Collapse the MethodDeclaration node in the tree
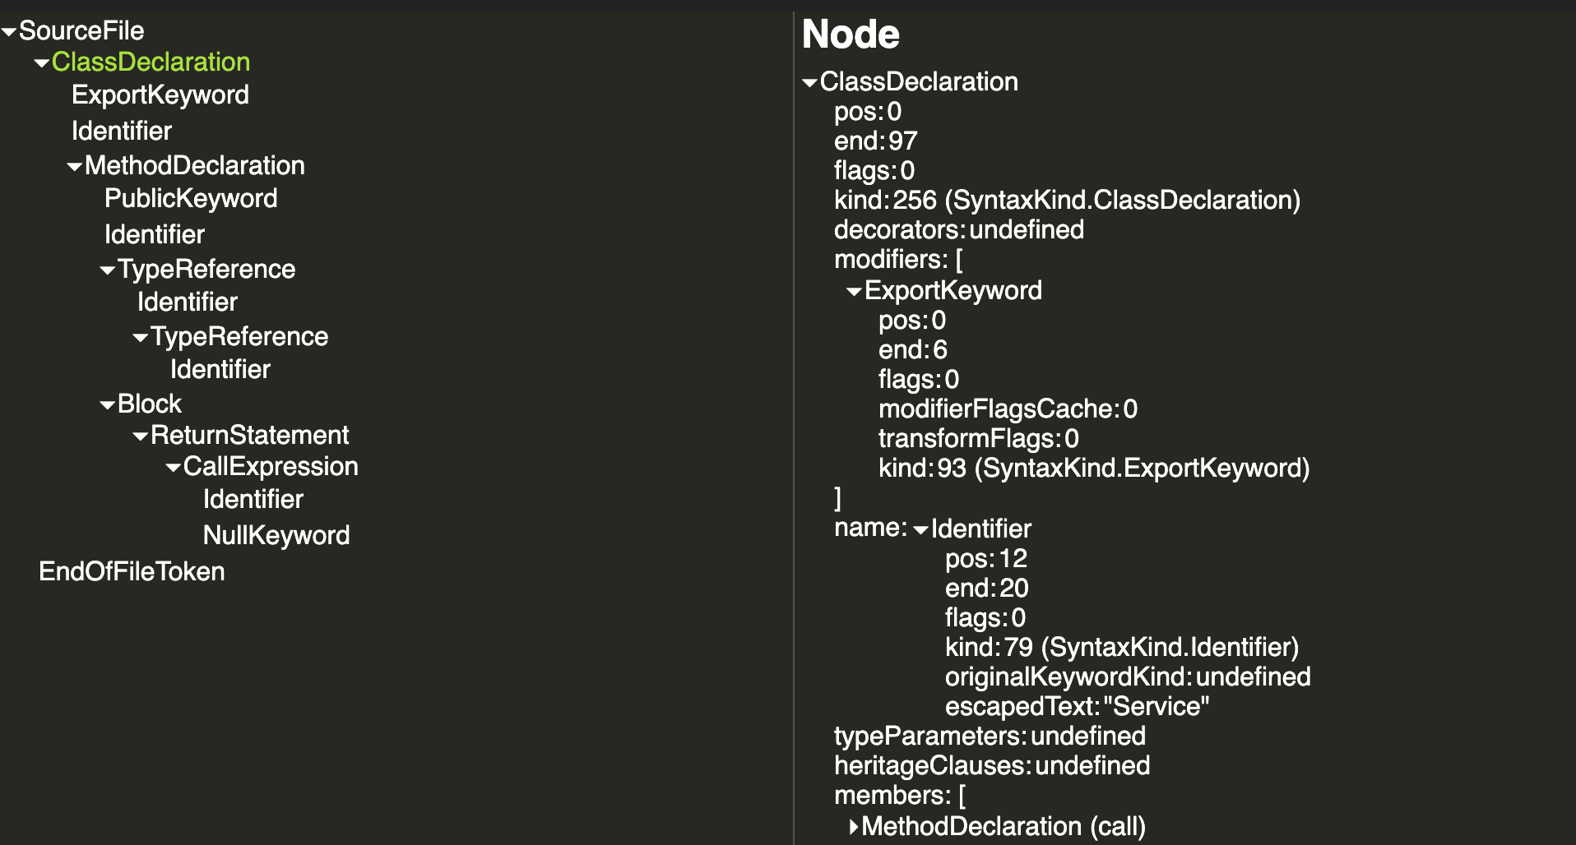The height and width of the screenshot is (845, 1576). [x=73, y=166]
